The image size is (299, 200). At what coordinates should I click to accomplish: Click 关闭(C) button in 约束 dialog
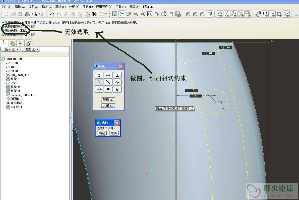pos(108,105)
